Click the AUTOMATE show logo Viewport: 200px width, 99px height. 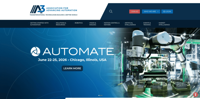tap(72, 51)
